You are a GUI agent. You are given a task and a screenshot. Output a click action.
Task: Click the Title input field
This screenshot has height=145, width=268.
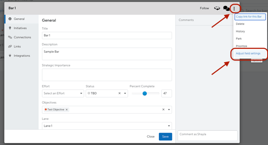(x=107, y=36)
